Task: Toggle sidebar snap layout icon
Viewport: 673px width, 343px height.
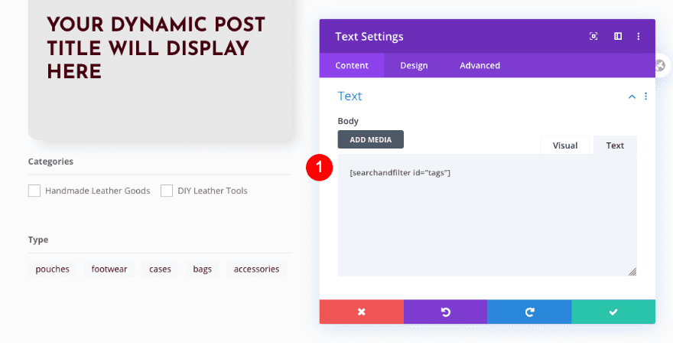Action: (x=618, y=37)
